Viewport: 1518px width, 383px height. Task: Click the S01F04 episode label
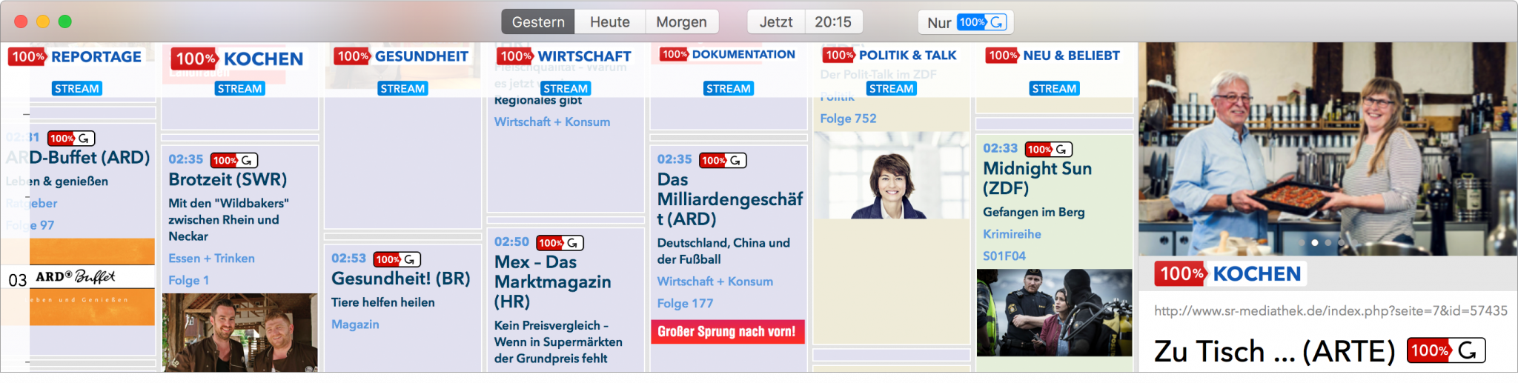(x=1004, y=256)
